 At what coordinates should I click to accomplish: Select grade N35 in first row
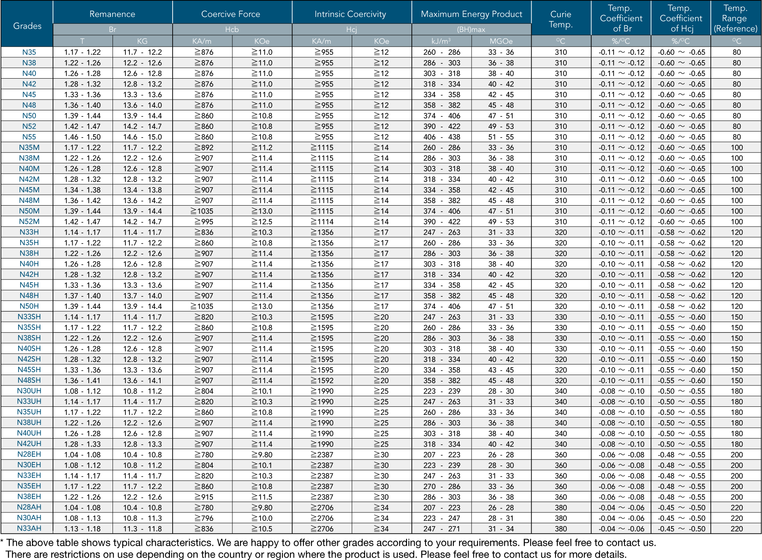(x=29, y=52)
